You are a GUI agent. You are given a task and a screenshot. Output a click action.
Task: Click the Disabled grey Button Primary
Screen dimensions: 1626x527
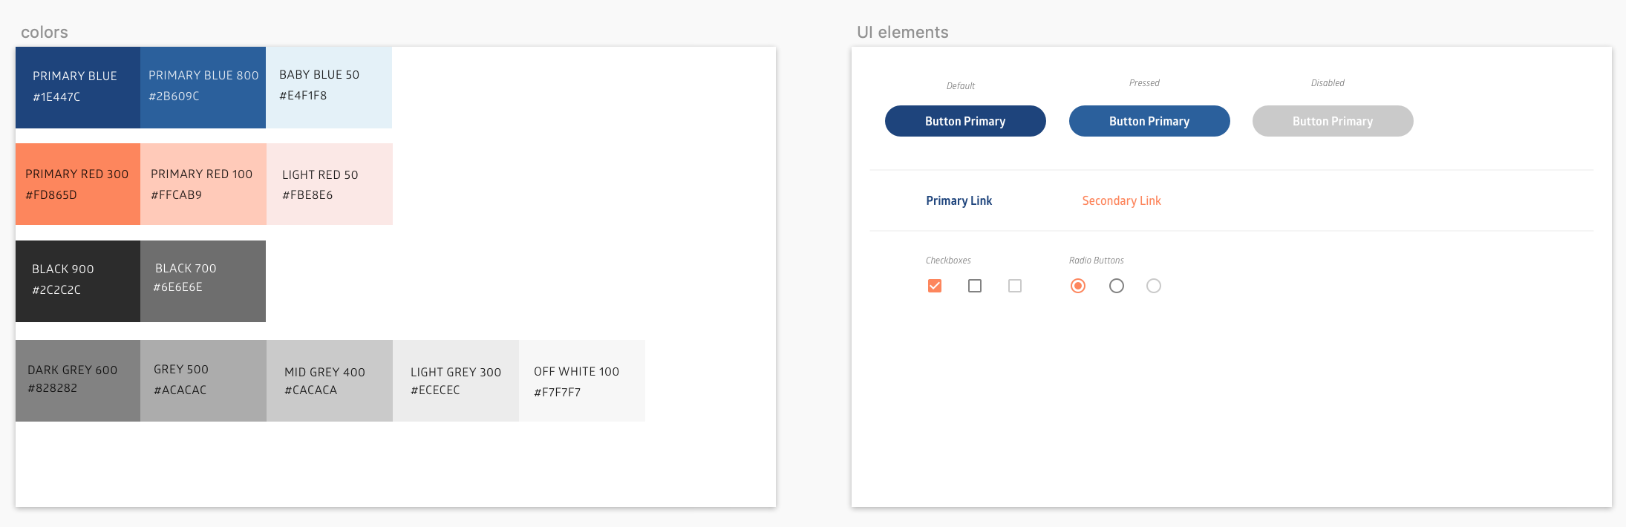[1333, 121]
